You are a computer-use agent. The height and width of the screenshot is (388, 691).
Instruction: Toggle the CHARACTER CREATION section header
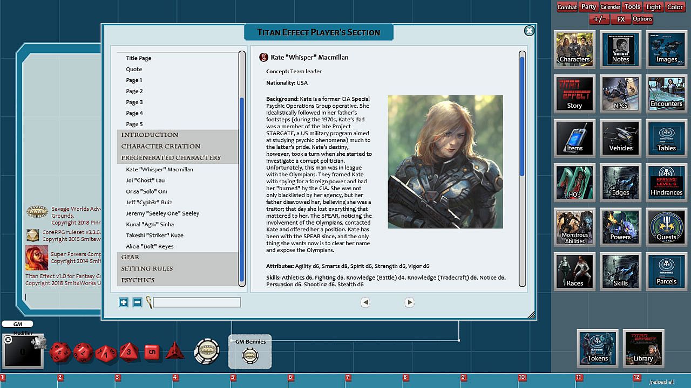coord(177,146)
